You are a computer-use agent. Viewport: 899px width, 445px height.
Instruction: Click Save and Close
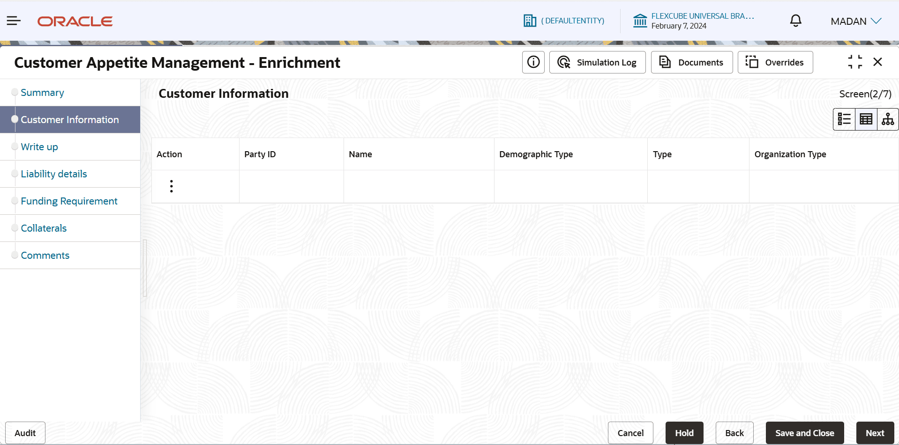[805, 433]
